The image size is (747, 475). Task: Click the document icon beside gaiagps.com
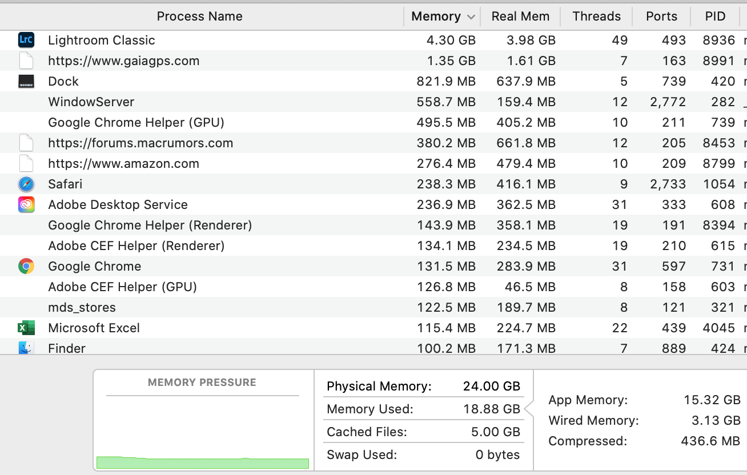click(x=26, y=61)
